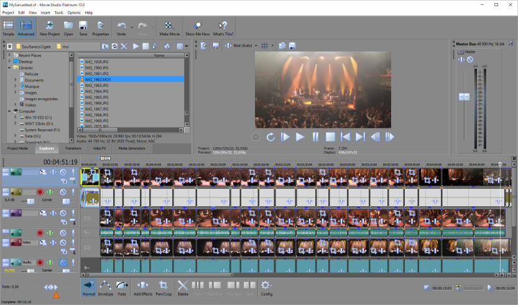Viewport: 518px width, 305px height.
Task: Switch to the Transitions tab
Action: (x=73, y=148)
